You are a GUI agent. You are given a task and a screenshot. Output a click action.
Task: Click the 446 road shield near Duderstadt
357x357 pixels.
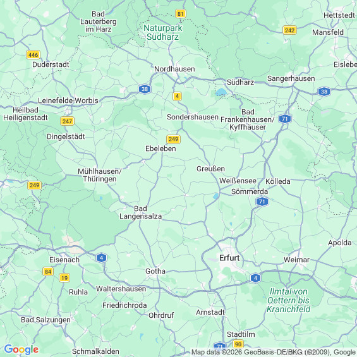click(x=33, y=55)
